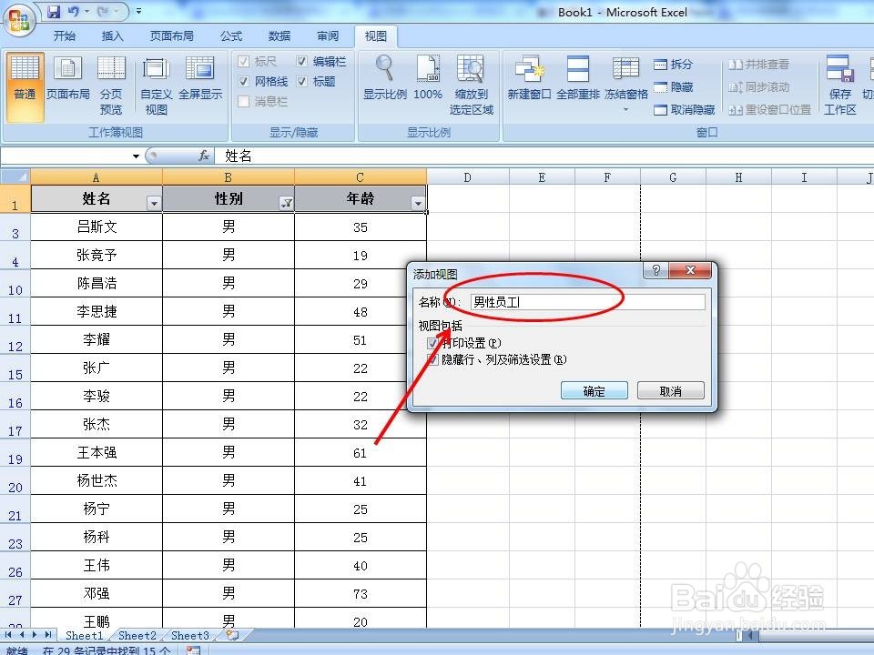Image resolution: width=874 pixels, height=655 pixels.
Task: Click the 确定 button in the dialog
Action: click(x=594, y=390)
